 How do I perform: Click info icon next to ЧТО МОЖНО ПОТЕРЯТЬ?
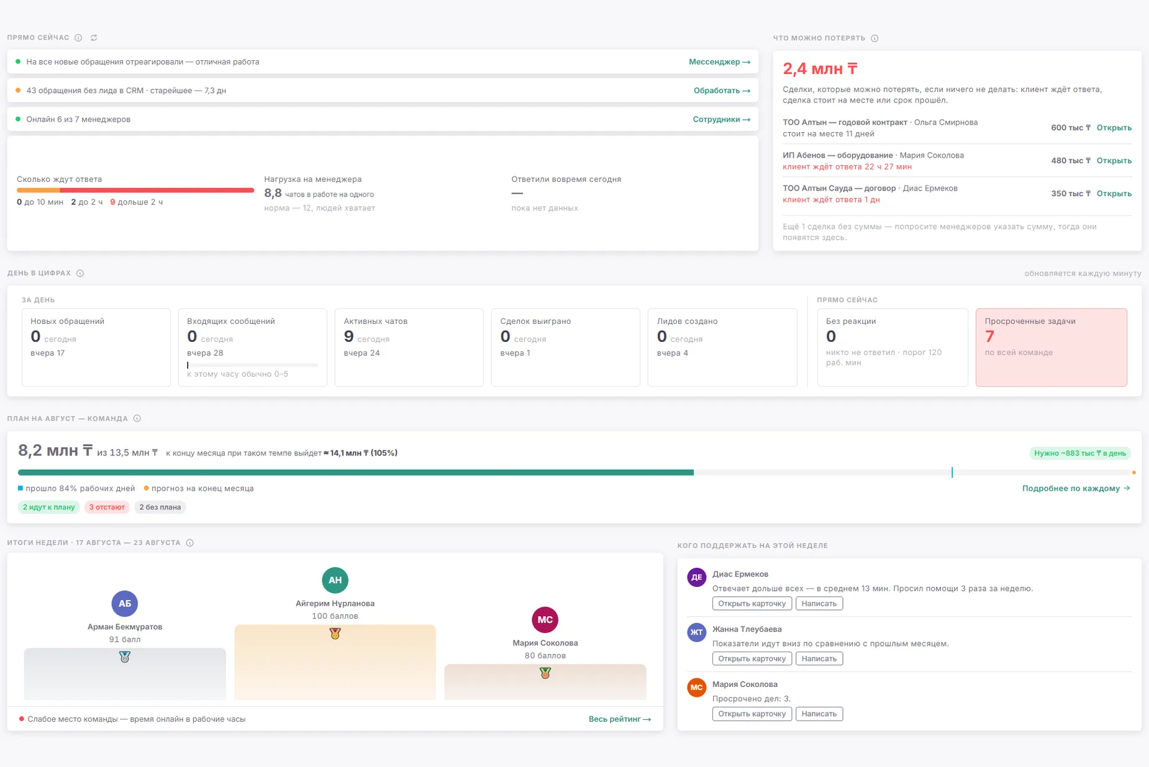tap(874, 38)
